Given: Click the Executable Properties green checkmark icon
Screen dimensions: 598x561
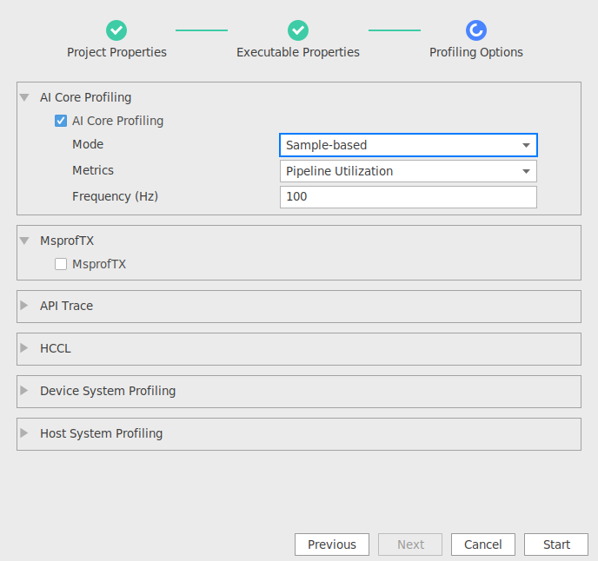Looking at the screenshot, I should (x=298, y=30).
